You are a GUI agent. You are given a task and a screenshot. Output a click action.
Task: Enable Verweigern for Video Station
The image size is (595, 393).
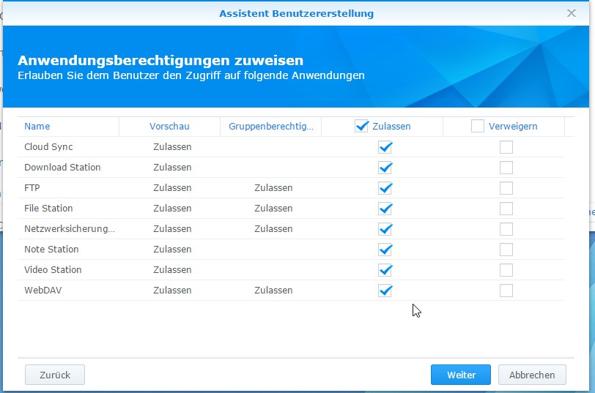506,270
